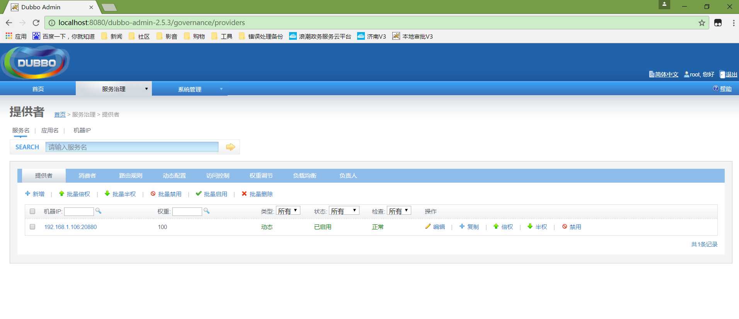Expand the 服务治理 menu
The image size is (739, 319).
click(114, 89)
